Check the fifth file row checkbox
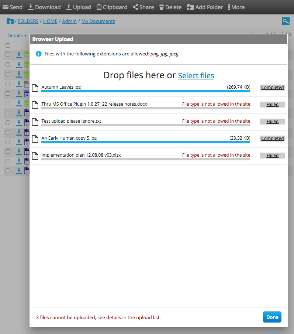This screenshot has height=334, width=294. (x=8, y=93)
